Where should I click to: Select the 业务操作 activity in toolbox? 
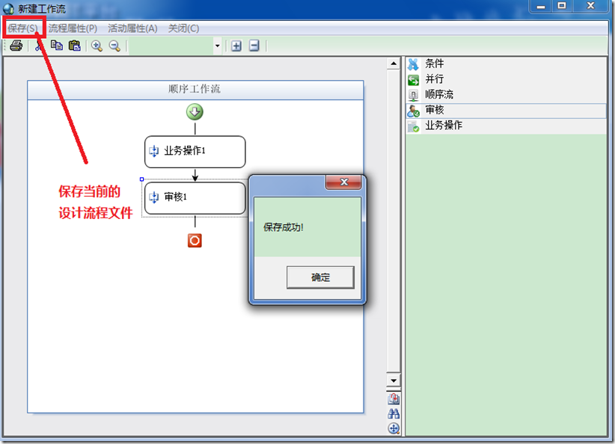pos(506,126)
